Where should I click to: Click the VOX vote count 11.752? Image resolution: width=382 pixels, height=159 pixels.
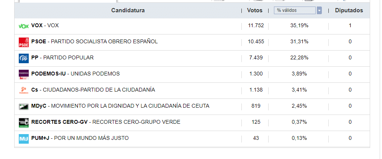256,25
